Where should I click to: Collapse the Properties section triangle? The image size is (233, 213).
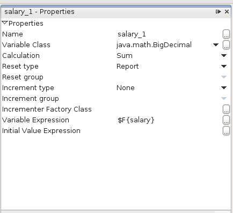tap(5, 23)
